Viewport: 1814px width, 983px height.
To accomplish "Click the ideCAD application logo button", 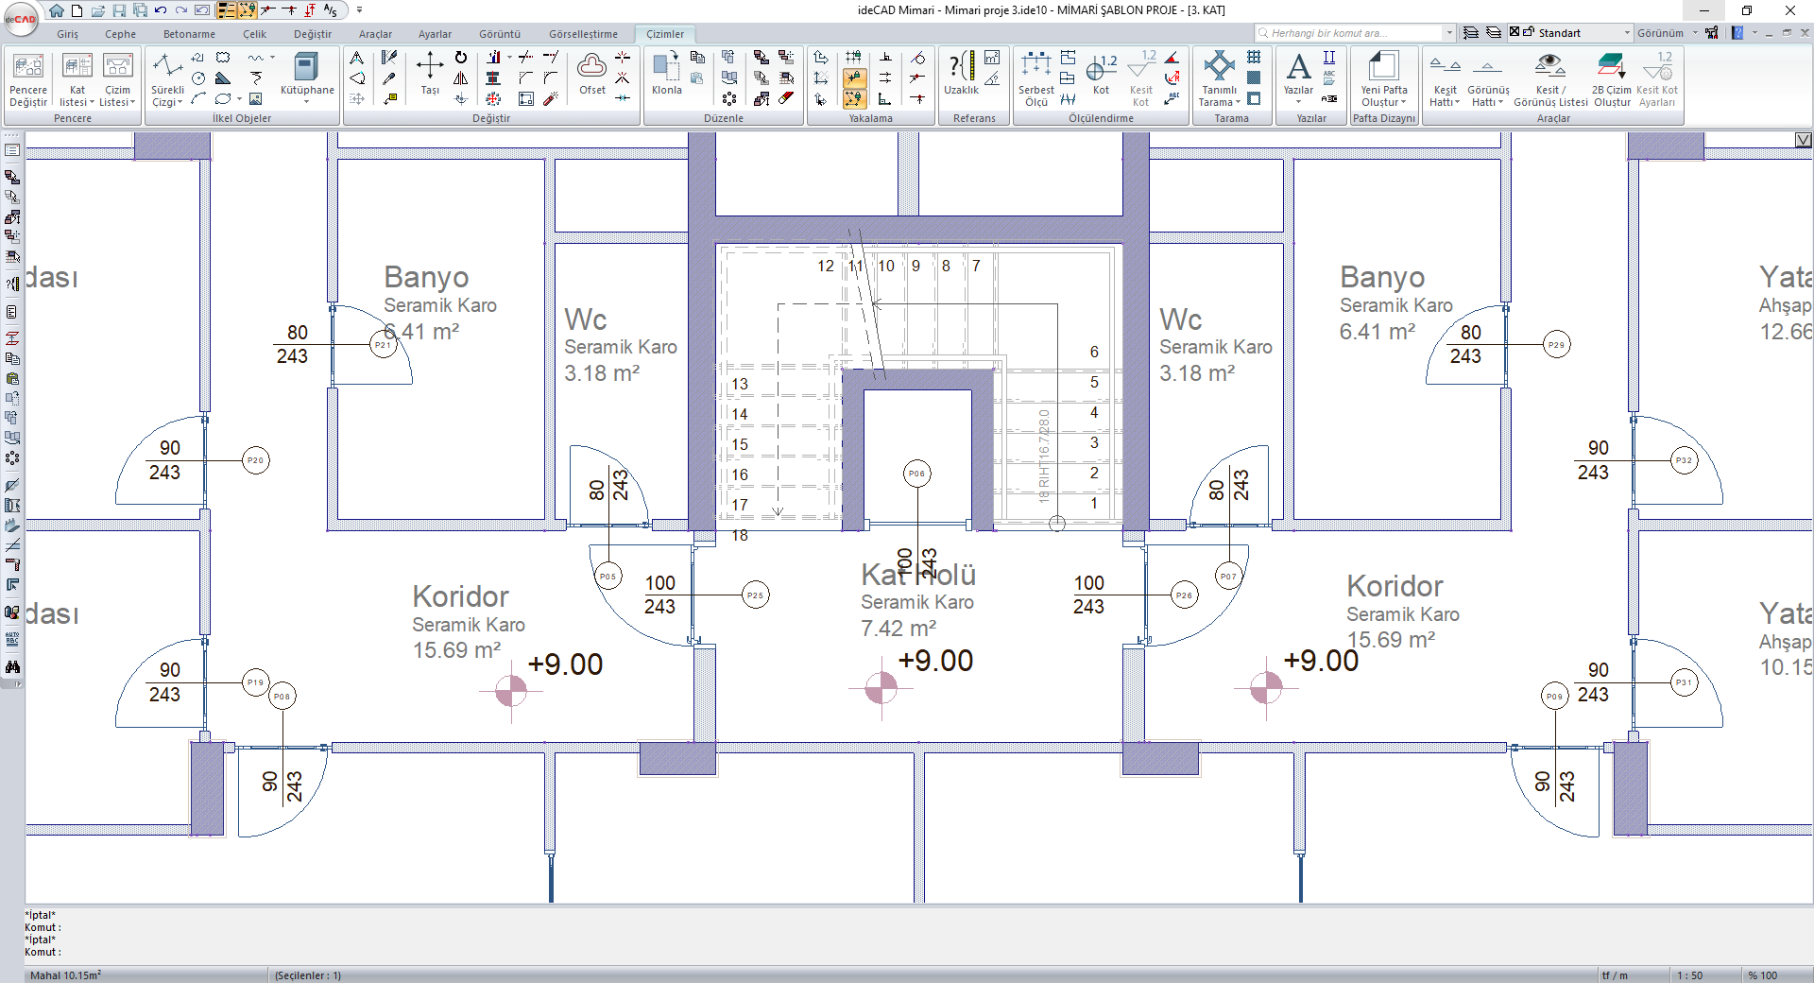I will pos(20,19).
